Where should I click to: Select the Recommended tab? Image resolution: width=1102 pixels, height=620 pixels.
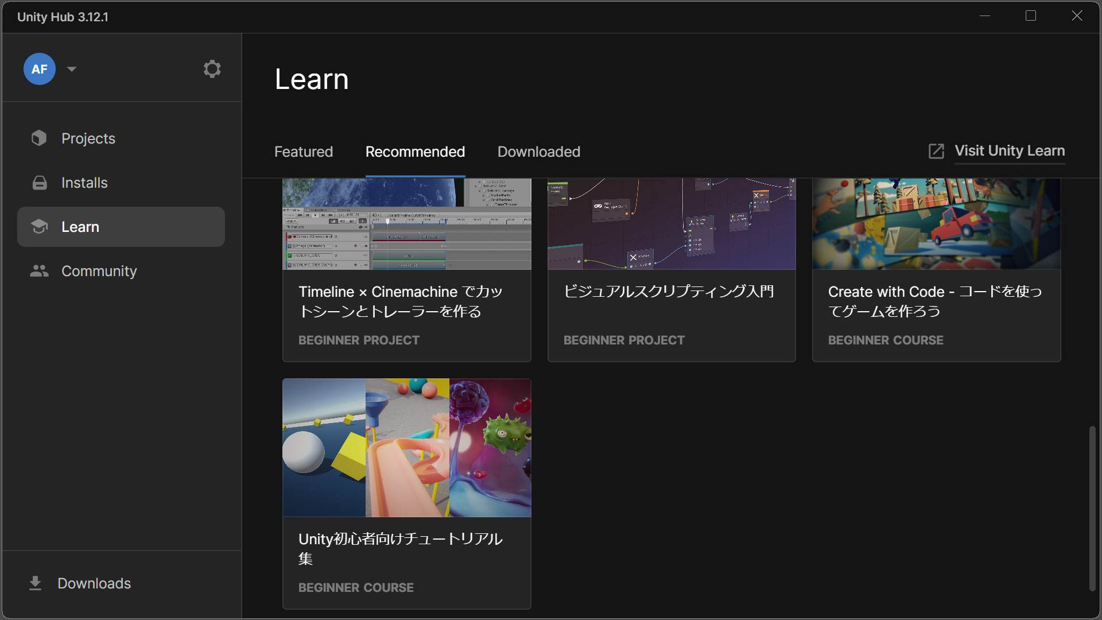click(415, 152)
